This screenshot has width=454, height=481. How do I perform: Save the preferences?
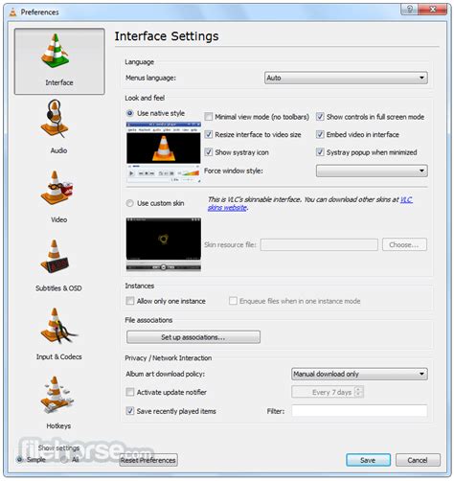pyautogui.click(x=368, y=460)
